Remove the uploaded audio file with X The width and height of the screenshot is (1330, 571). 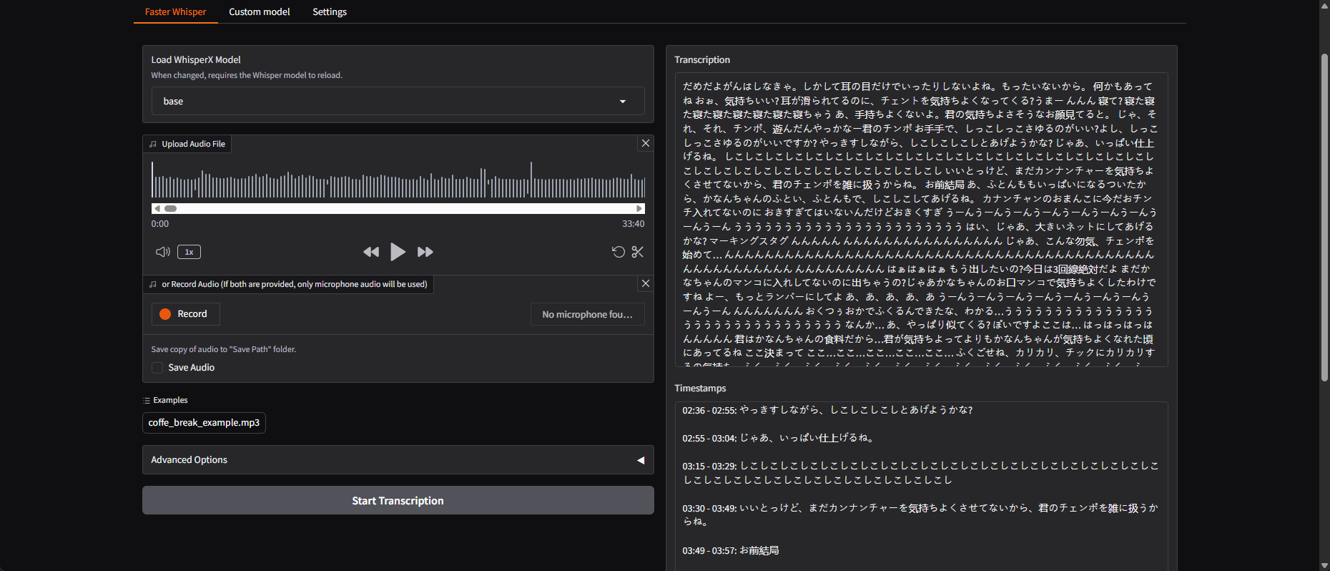tap(645, 143)
